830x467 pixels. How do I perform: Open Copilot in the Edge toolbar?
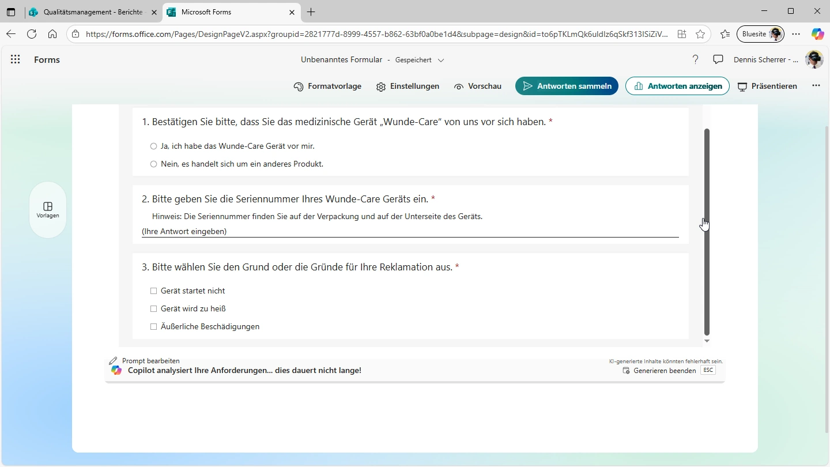817,34
